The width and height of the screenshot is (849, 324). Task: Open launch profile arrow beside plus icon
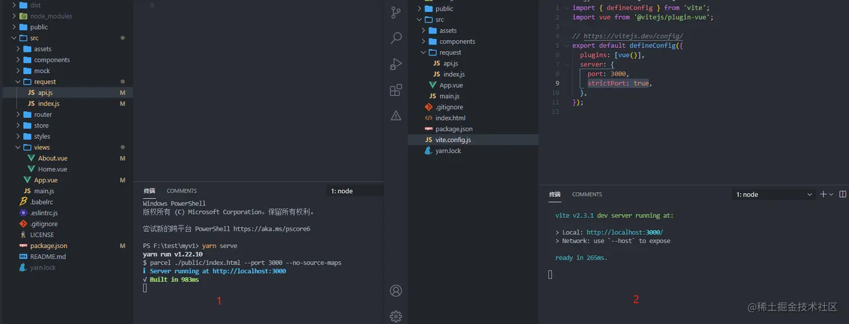830,194
